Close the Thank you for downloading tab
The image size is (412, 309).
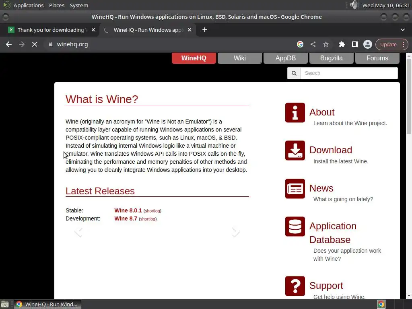[93, 30]
